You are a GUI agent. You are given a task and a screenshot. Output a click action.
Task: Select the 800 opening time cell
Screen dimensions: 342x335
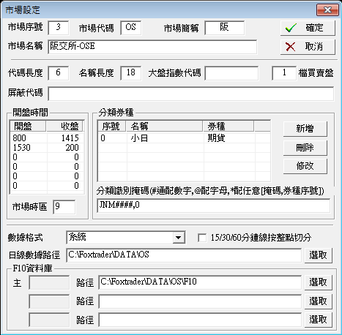pos(28,138)
